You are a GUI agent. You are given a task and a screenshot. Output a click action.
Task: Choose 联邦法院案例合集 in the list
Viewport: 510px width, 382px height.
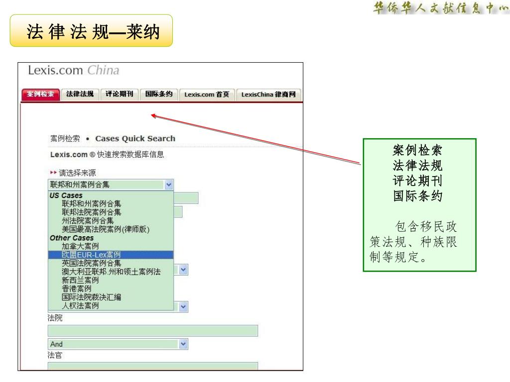pyautogui.click(x=92, y=212)
